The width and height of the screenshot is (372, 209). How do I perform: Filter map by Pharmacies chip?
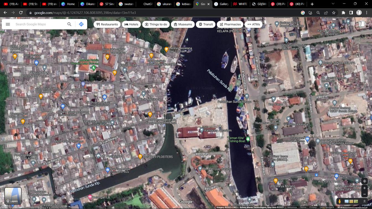[x=230, y=24]
